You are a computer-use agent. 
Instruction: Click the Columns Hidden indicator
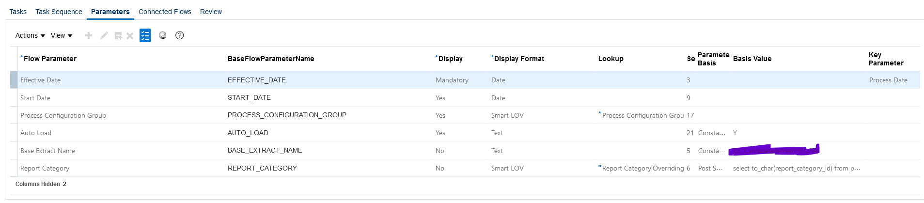(41, 184)
